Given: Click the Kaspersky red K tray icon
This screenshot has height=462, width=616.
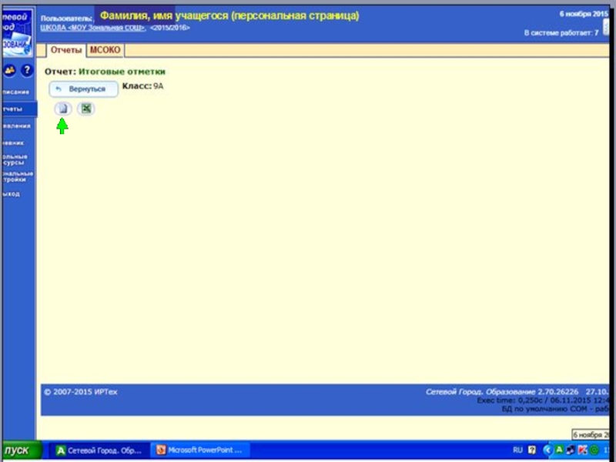Looking at the screenshot, I should tap(583, 450).
